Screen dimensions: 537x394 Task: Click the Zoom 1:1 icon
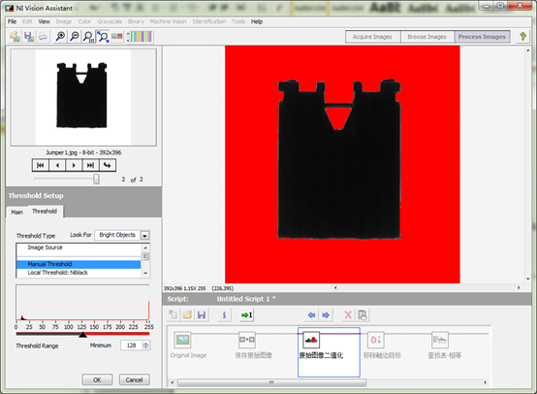pyautogui.click(x=88, y=36)
